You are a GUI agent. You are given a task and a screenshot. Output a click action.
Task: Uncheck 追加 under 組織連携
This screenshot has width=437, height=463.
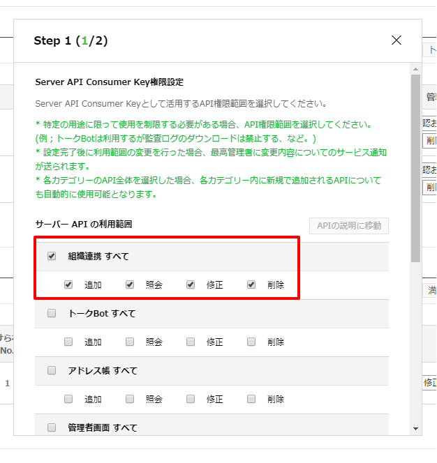[x=68, y=284]
